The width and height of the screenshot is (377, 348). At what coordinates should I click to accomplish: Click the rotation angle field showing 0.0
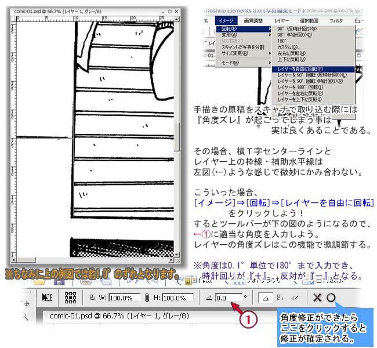pos(229,298)
